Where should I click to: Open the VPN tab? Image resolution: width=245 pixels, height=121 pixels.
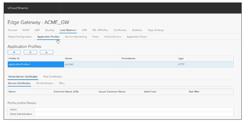coord(84,30)
